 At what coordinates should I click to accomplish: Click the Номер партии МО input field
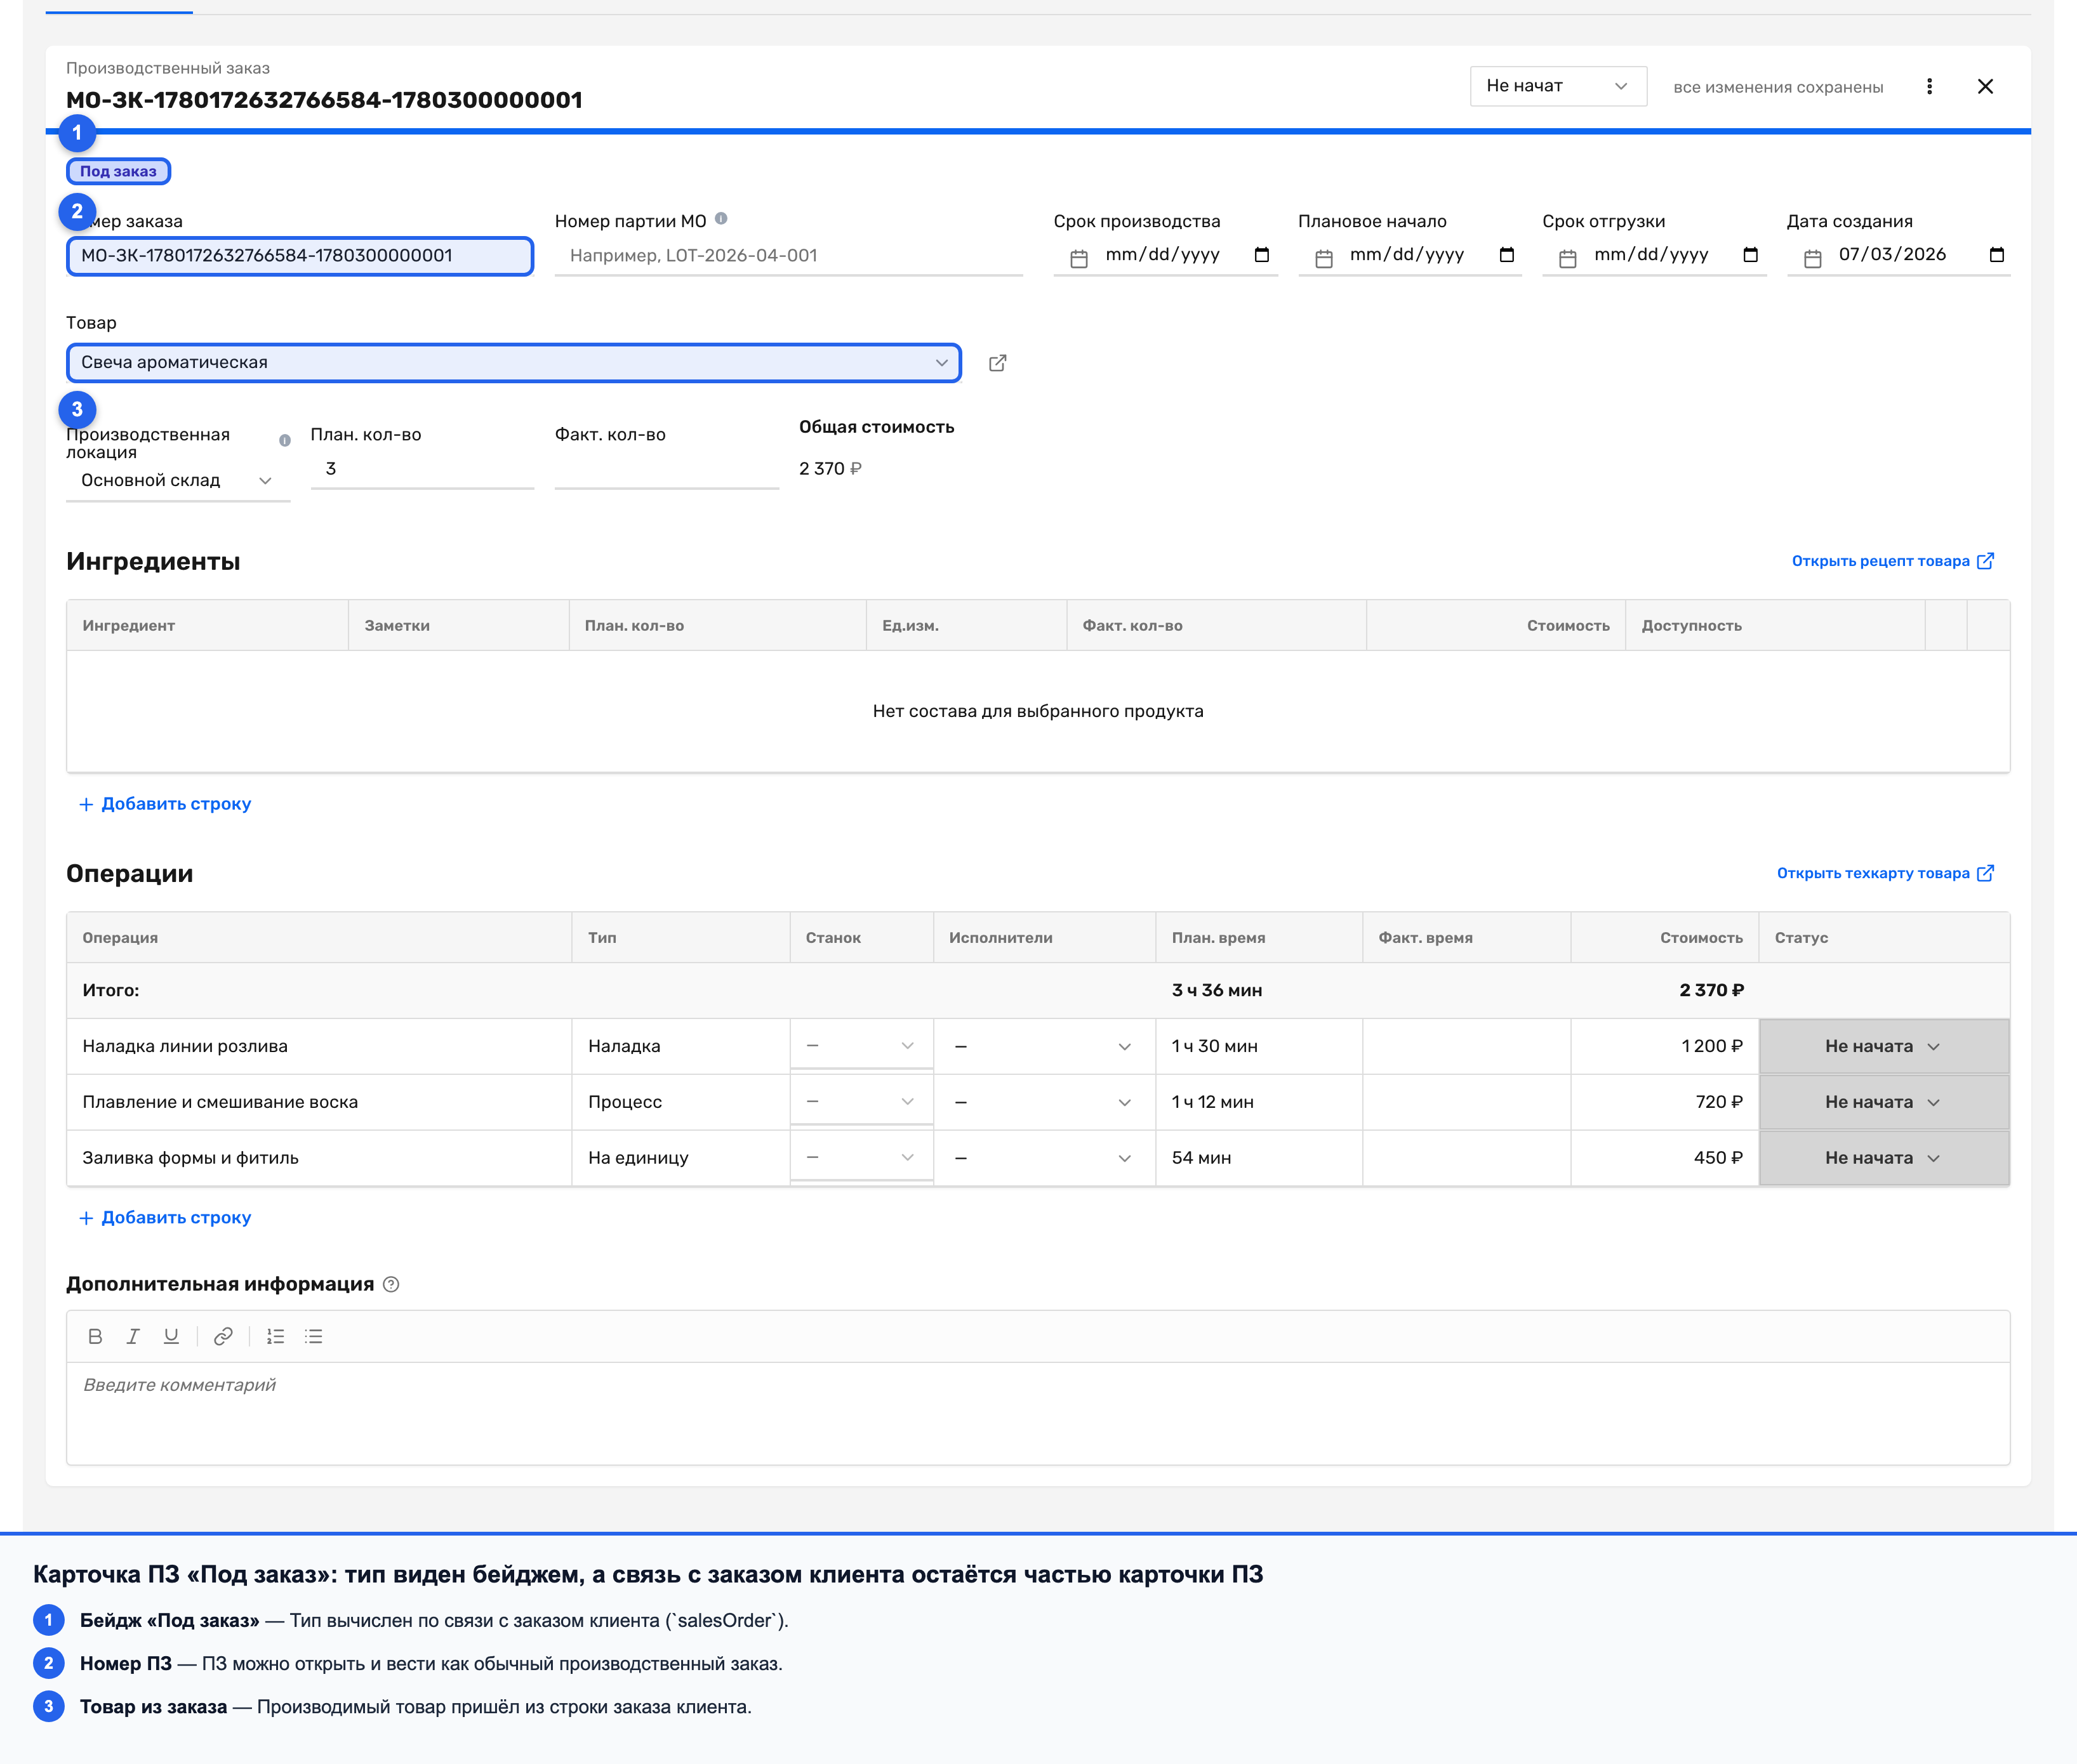[x=788, y=256]
